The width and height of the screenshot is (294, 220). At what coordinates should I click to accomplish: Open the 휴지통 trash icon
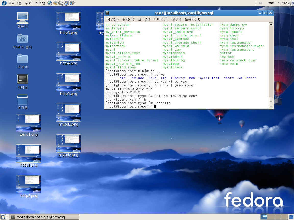coord(22,100)
